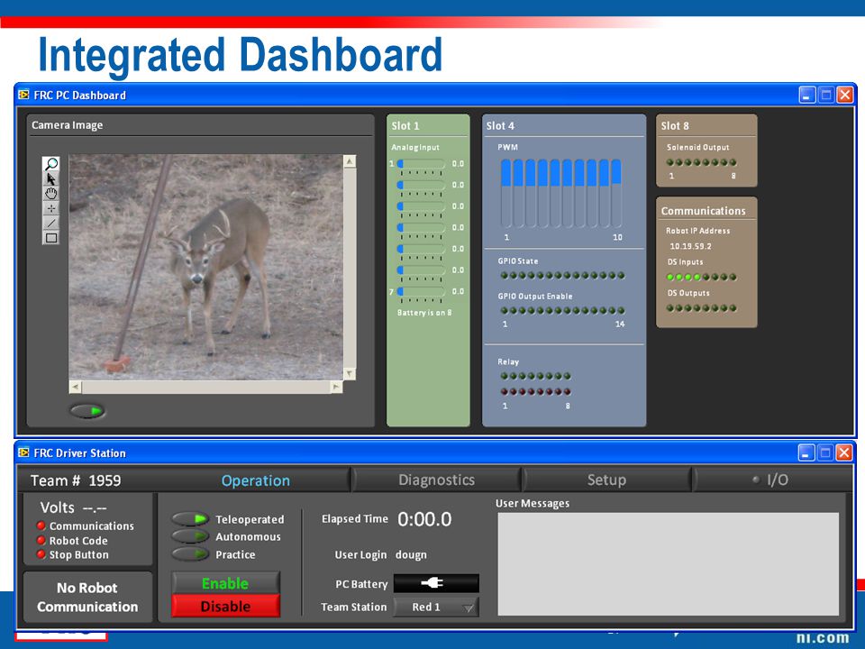865x649 pixels.
Task: Select the hand pan tool in Camera Image
Action: click(x=51, y=194)
